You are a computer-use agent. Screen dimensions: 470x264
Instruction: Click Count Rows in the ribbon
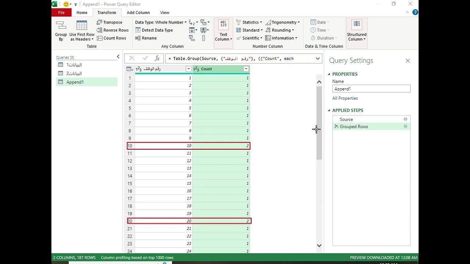(x=111, y=38)
